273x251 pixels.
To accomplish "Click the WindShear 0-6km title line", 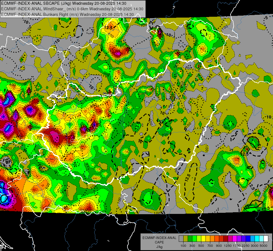I will (x=72, y=9).
